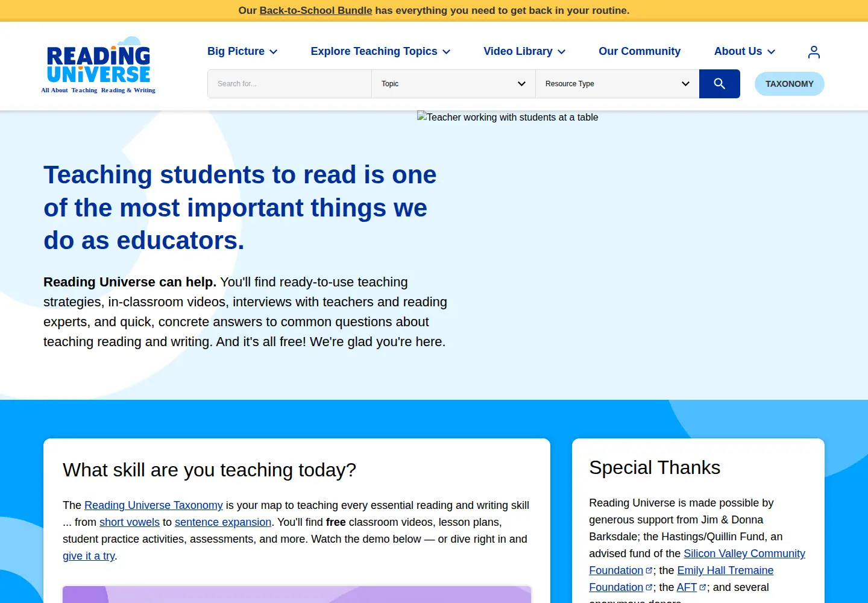The height and width of the screenshot is (603, 868).
Task: Click the 'give it a try' link
Action: coord(89,556)
